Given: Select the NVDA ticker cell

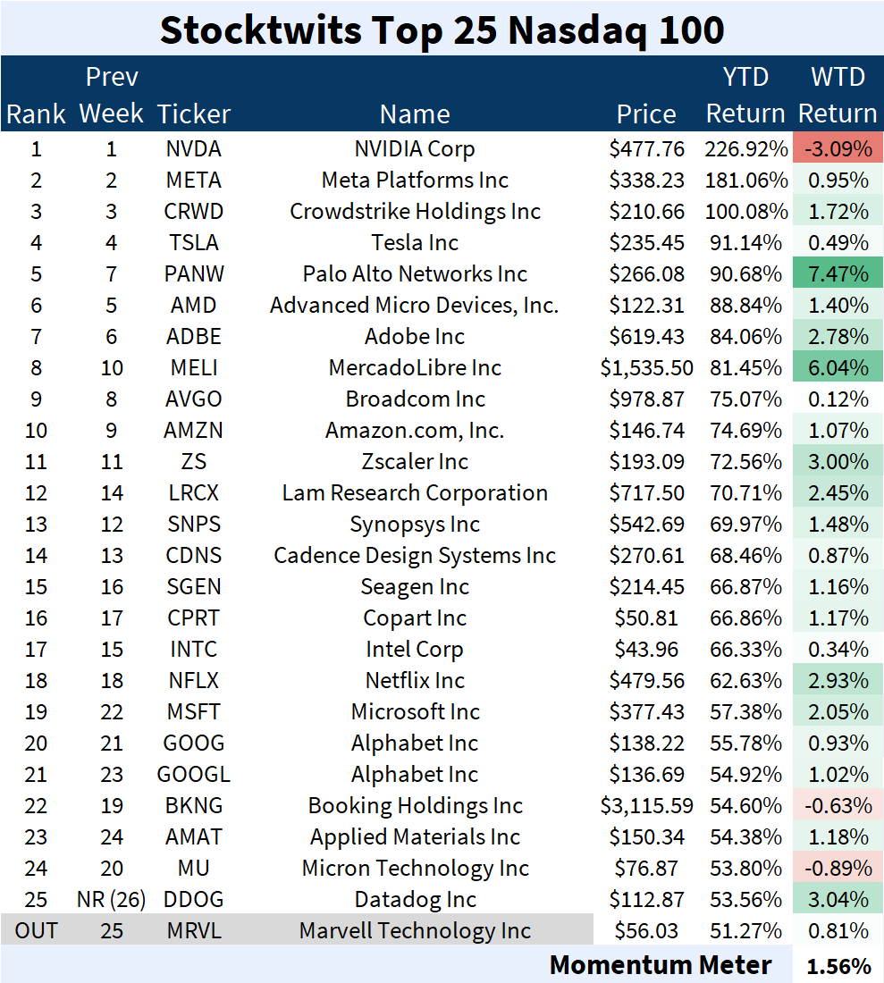Looking at the screenshot, I should pos(194,148).
